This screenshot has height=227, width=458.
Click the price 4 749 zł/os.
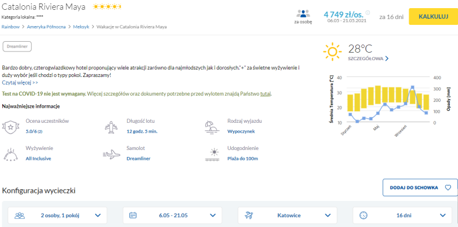(x=343, y=14)
